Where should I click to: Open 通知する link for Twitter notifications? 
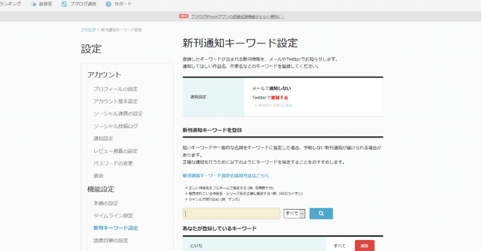[x=279, y=97]
